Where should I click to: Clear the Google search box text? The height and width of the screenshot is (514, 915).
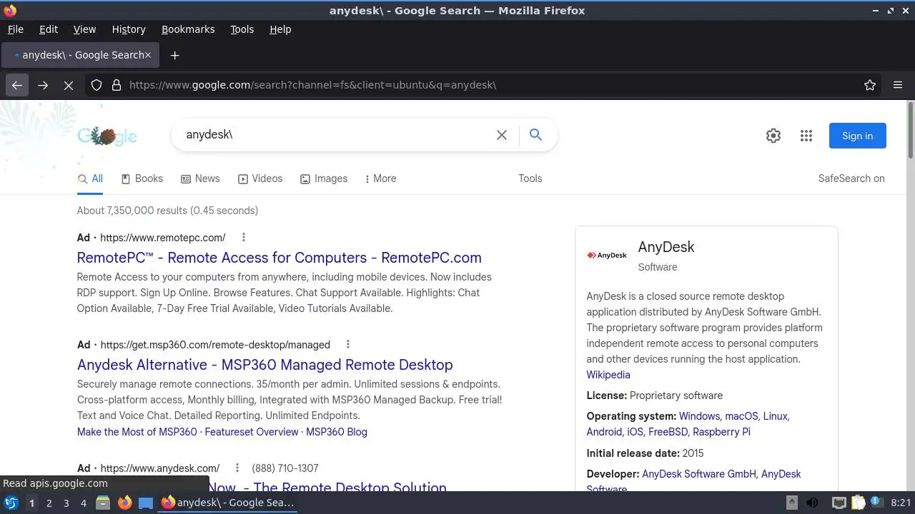coord(502,135)
